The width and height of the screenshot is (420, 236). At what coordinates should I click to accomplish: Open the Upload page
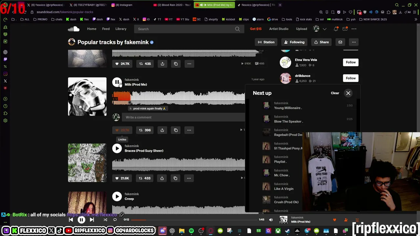click(302, 29)
